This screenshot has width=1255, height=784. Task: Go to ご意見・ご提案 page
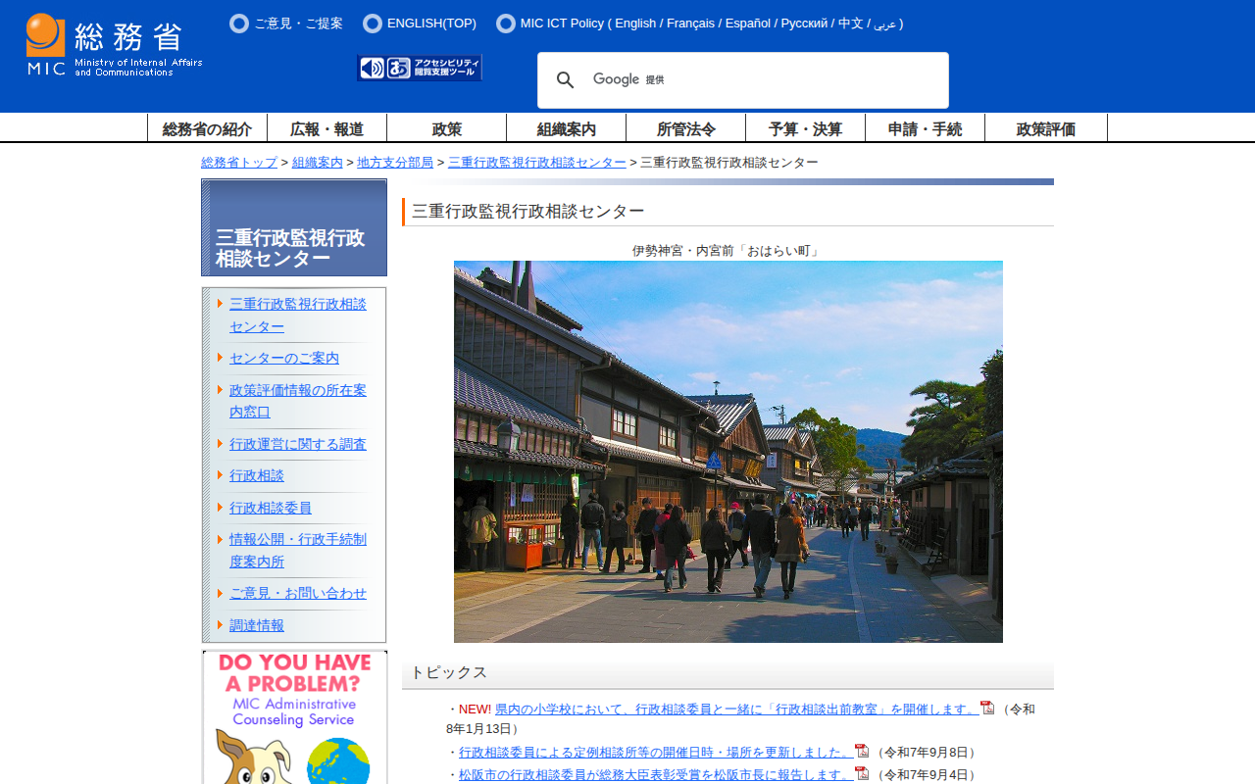[x=298, y=24]
